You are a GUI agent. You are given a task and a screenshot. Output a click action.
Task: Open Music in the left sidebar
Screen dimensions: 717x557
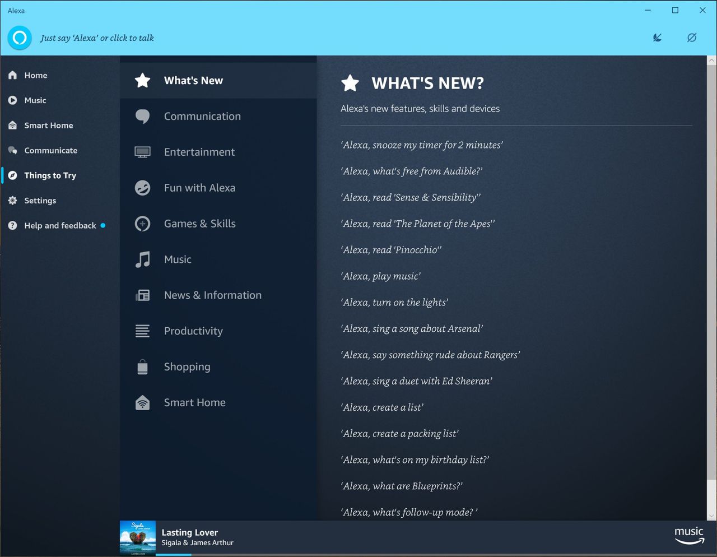pyautogui.click(x=35, y=100)
